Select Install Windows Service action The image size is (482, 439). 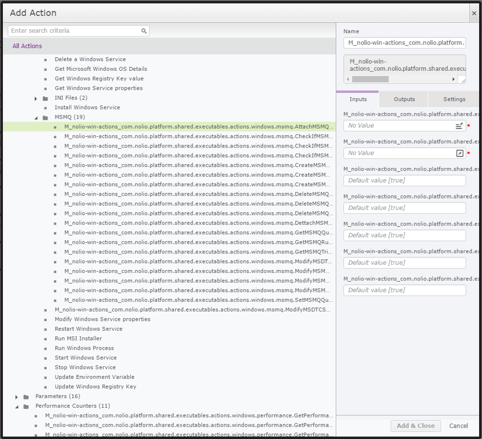click(x=87, y=107)
